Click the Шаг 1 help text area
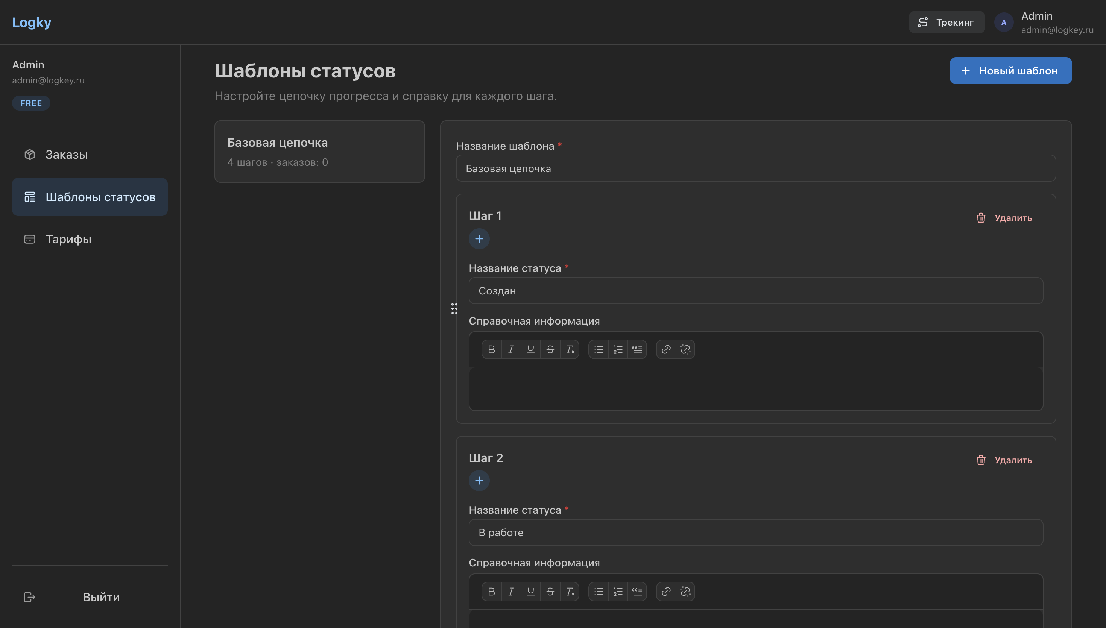Image resolution: width=1106 pixels, height=628 pixels. point(756,388)
